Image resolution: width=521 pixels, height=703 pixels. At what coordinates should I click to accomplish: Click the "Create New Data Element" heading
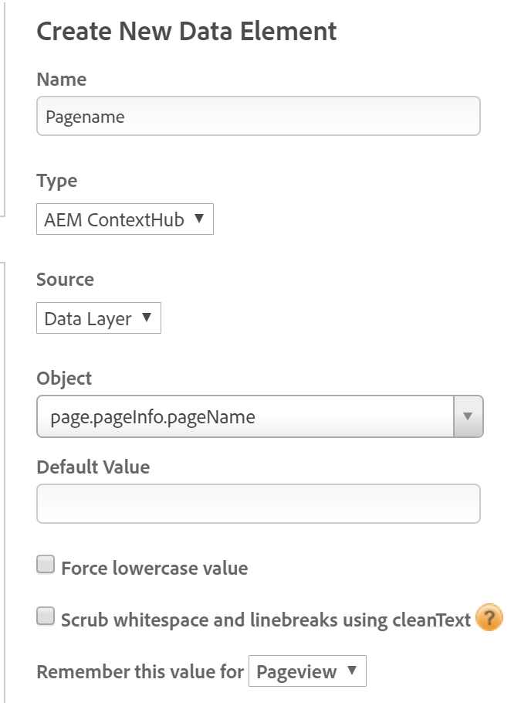(x=187, y=31)
